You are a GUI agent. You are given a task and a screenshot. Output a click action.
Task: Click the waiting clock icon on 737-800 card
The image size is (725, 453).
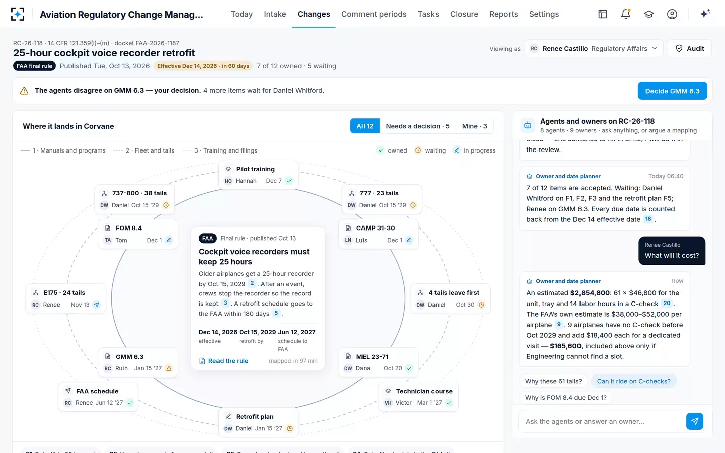coord(166,205)
